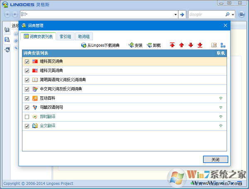
Task: Go forward with the main window's forward arrow
Action: coord(15,14)
